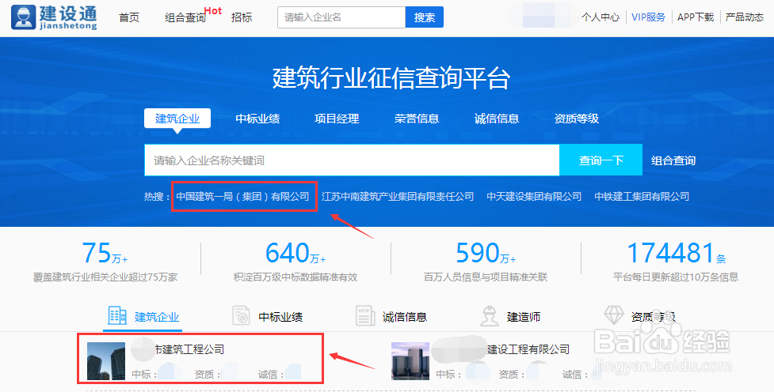This screenshot has height=392, width=774.
Task: Switch to 建造师 tab label
Action: click(x=524, y=317)
